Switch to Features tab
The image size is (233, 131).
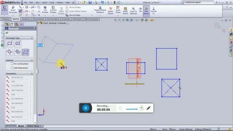click(x=5, y=19)
